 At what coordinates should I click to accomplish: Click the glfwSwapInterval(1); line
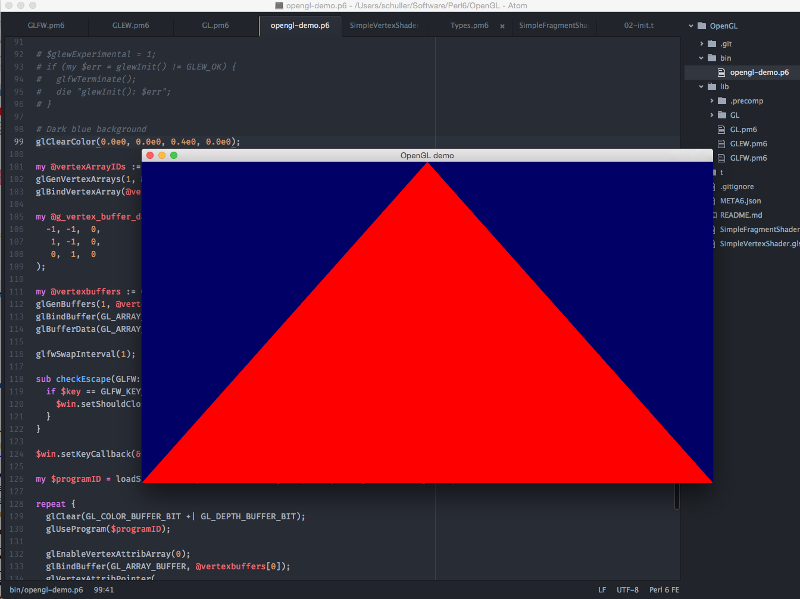(x=86, y=354)
